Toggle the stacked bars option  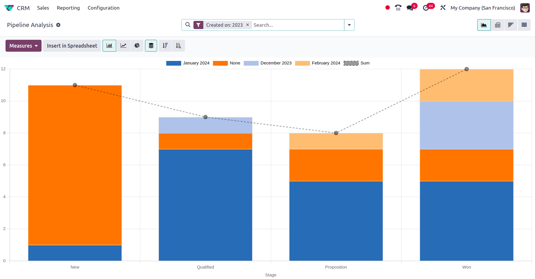[151, 46]
